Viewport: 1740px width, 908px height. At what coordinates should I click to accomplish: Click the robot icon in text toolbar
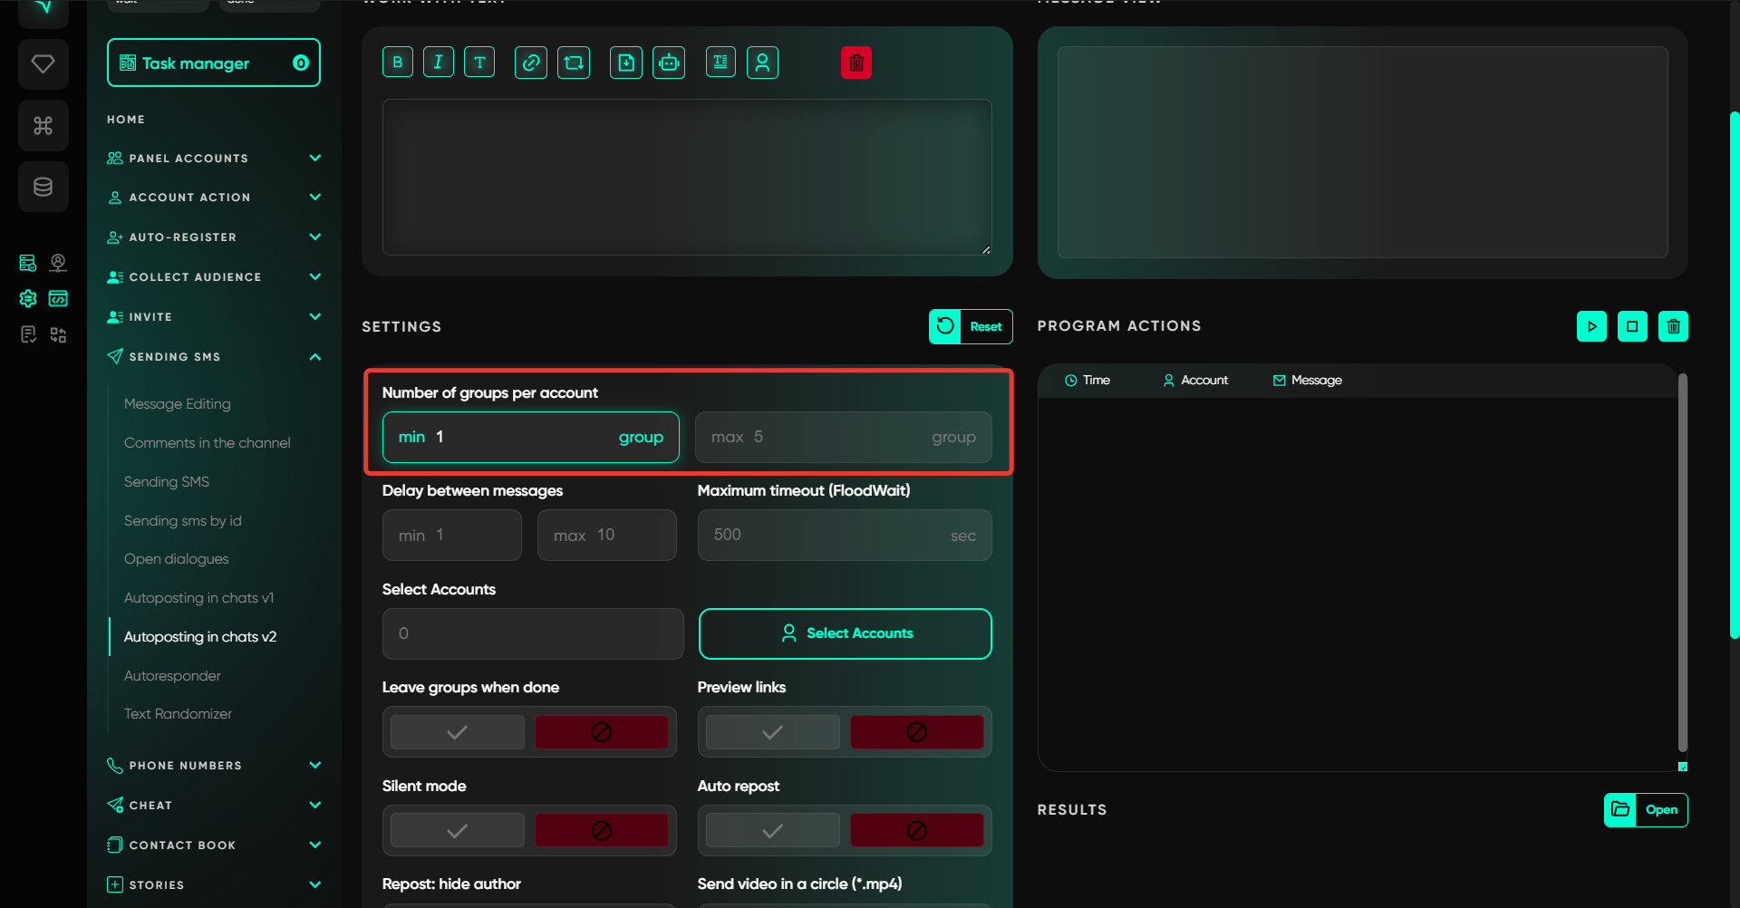(x=669, y=63)
